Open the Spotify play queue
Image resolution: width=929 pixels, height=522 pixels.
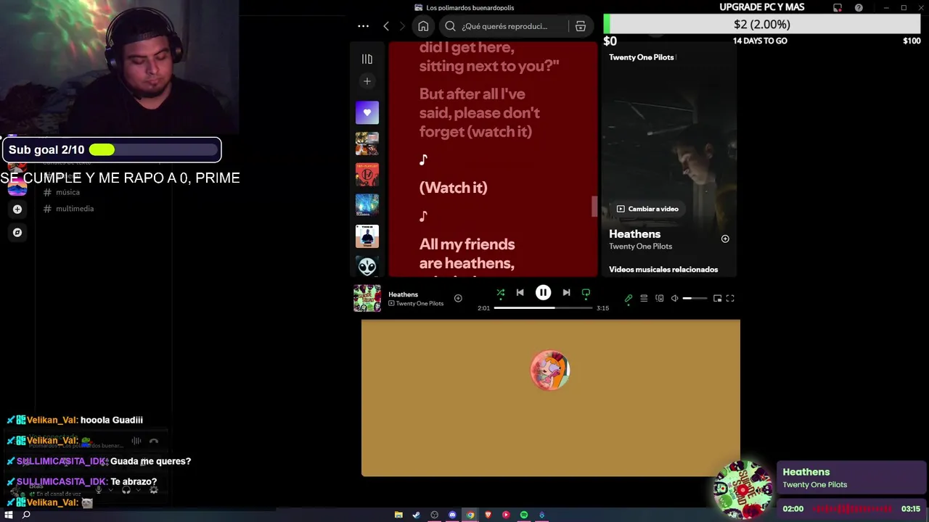click(644, 298)
